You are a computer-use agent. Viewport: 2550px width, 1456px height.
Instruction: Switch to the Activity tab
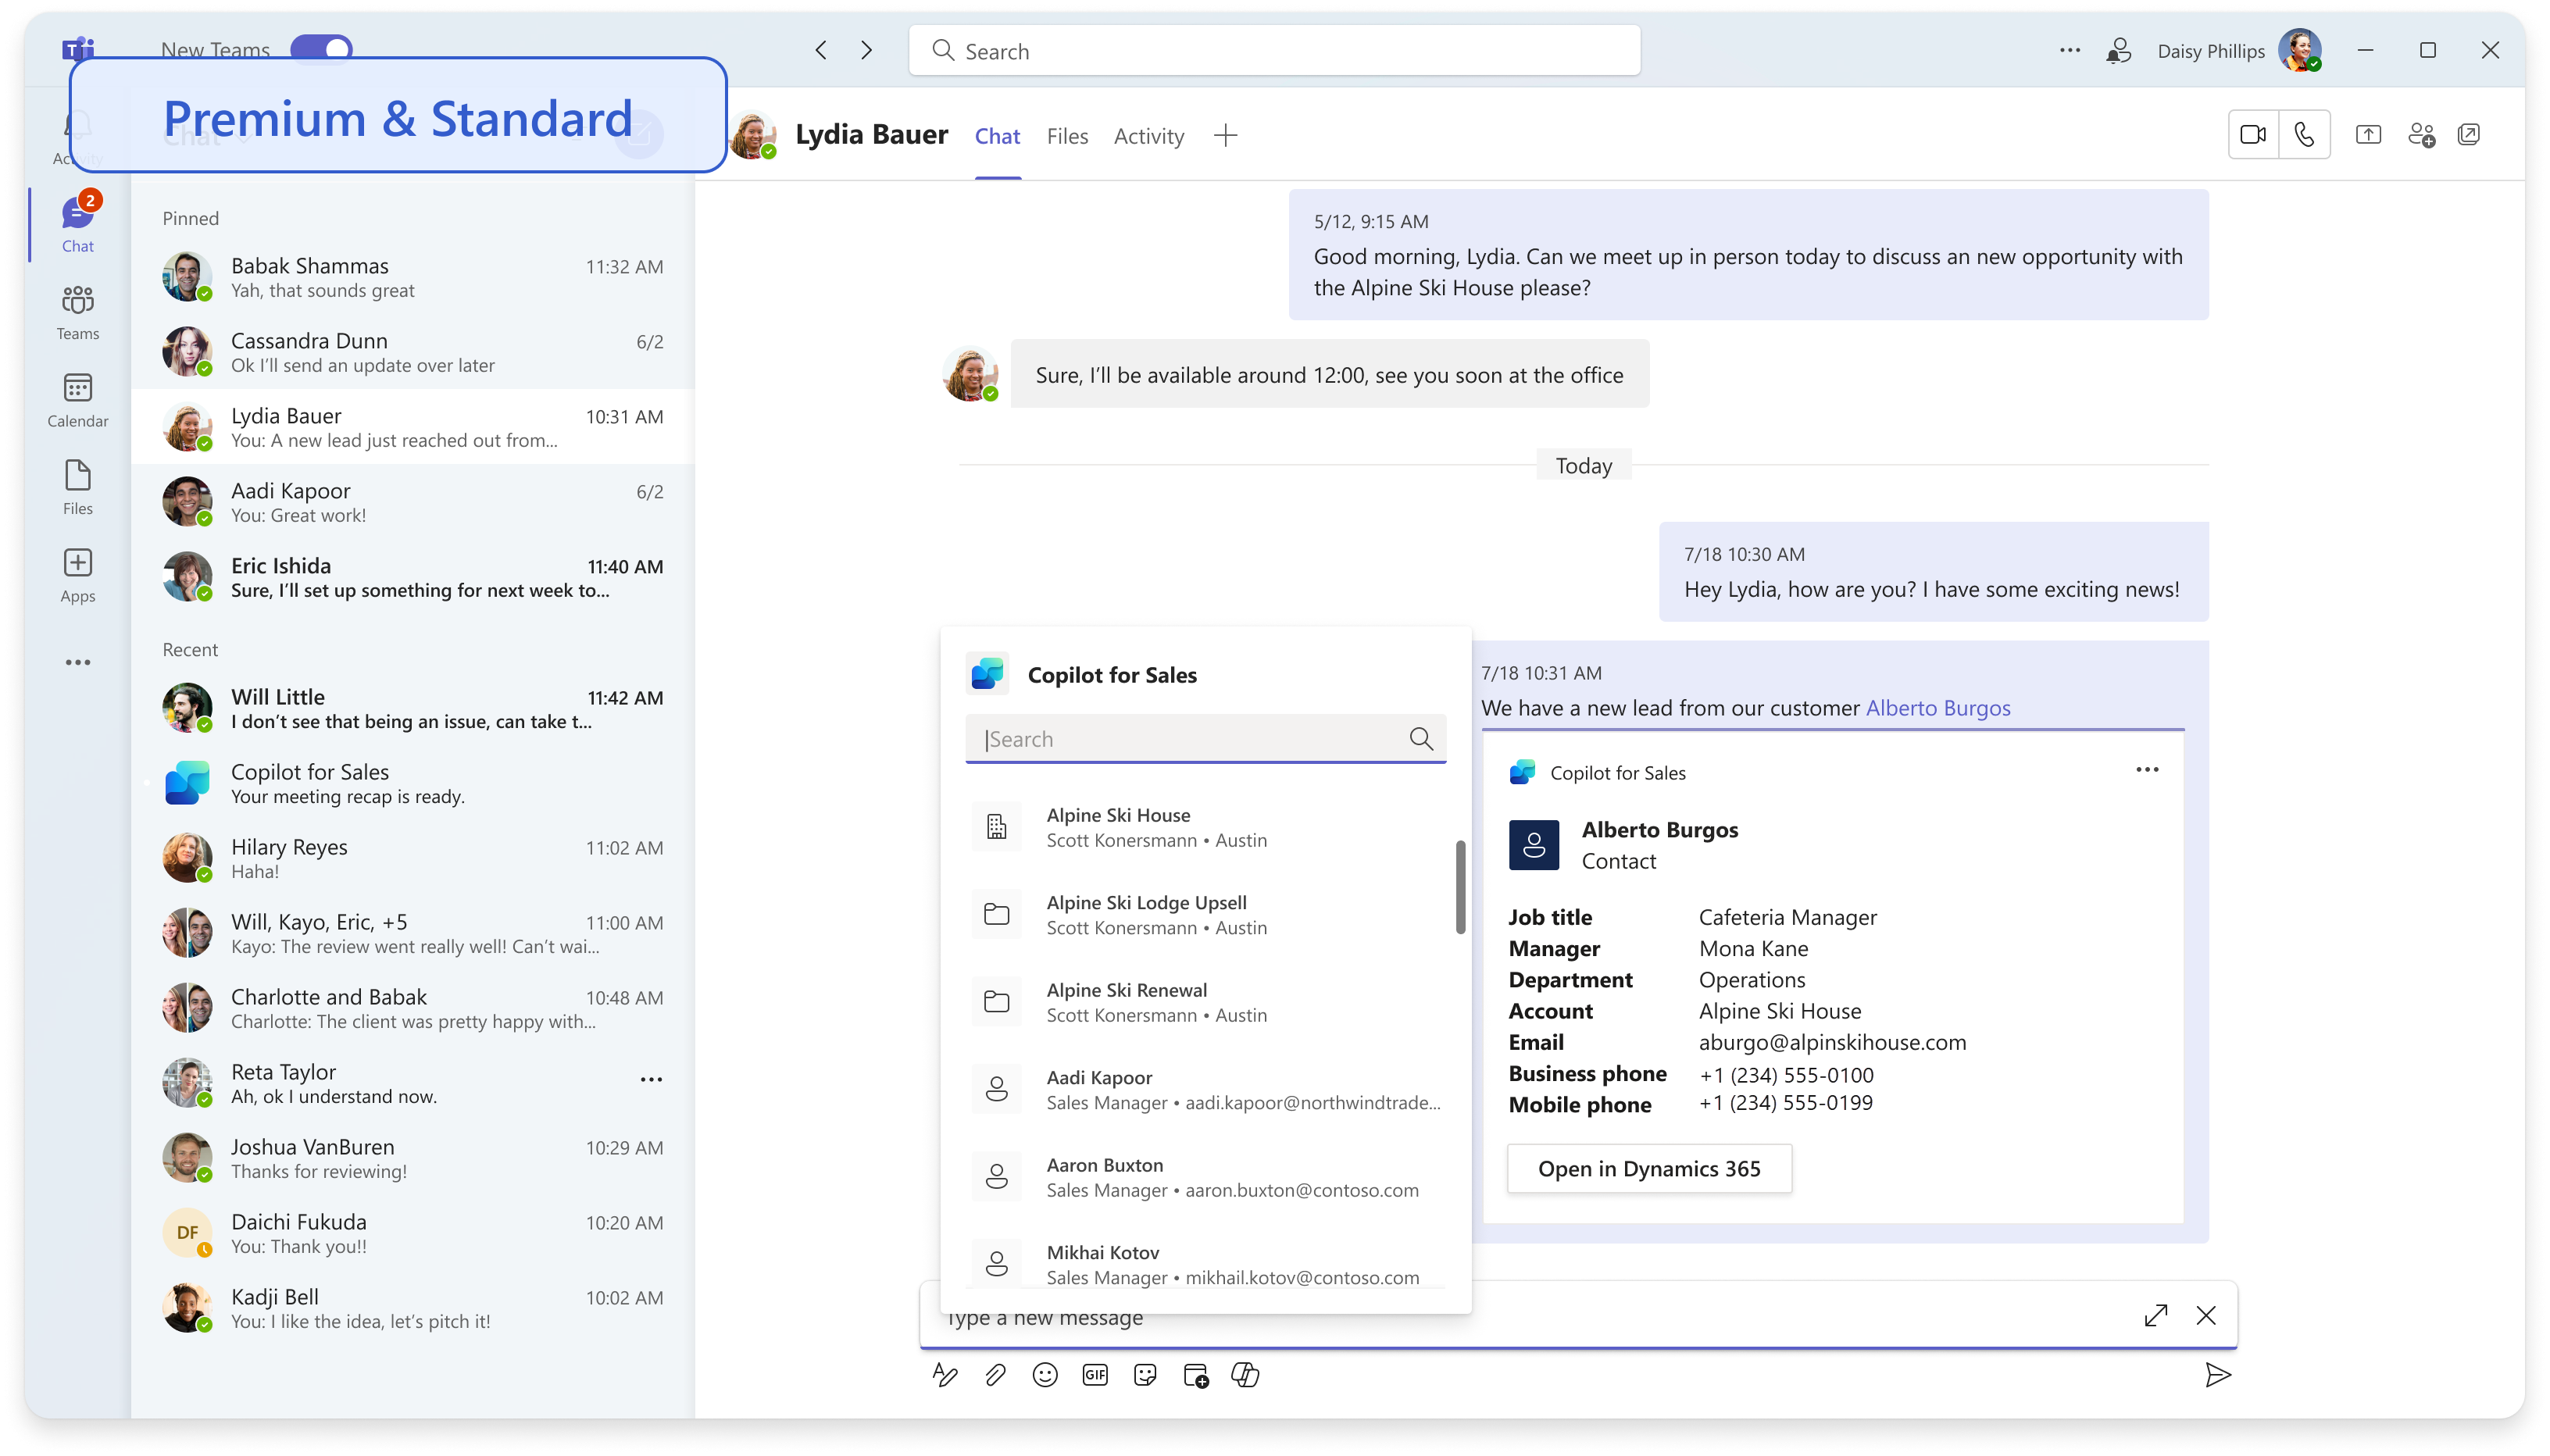coord(1148,136)
